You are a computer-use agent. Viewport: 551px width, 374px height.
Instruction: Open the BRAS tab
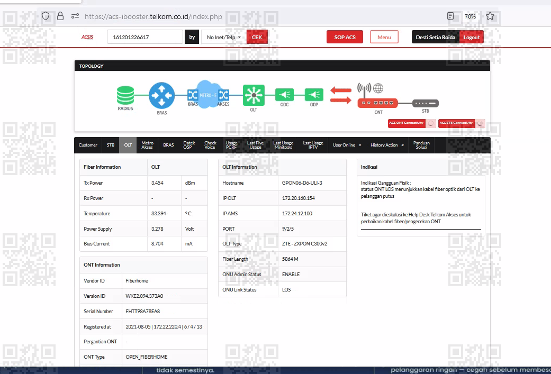[x=168, y=145]
